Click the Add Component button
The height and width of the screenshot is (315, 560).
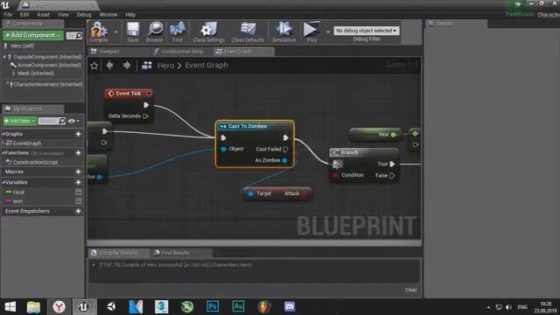(33, 35)
